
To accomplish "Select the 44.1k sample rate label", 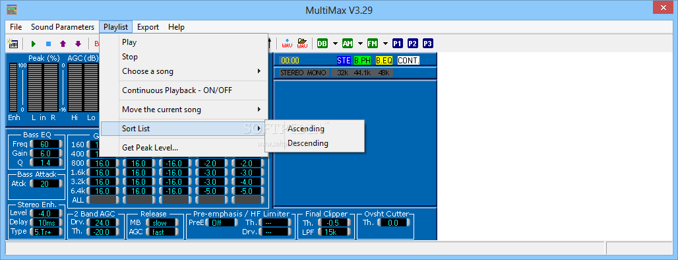I will click(x=362, y=73).
